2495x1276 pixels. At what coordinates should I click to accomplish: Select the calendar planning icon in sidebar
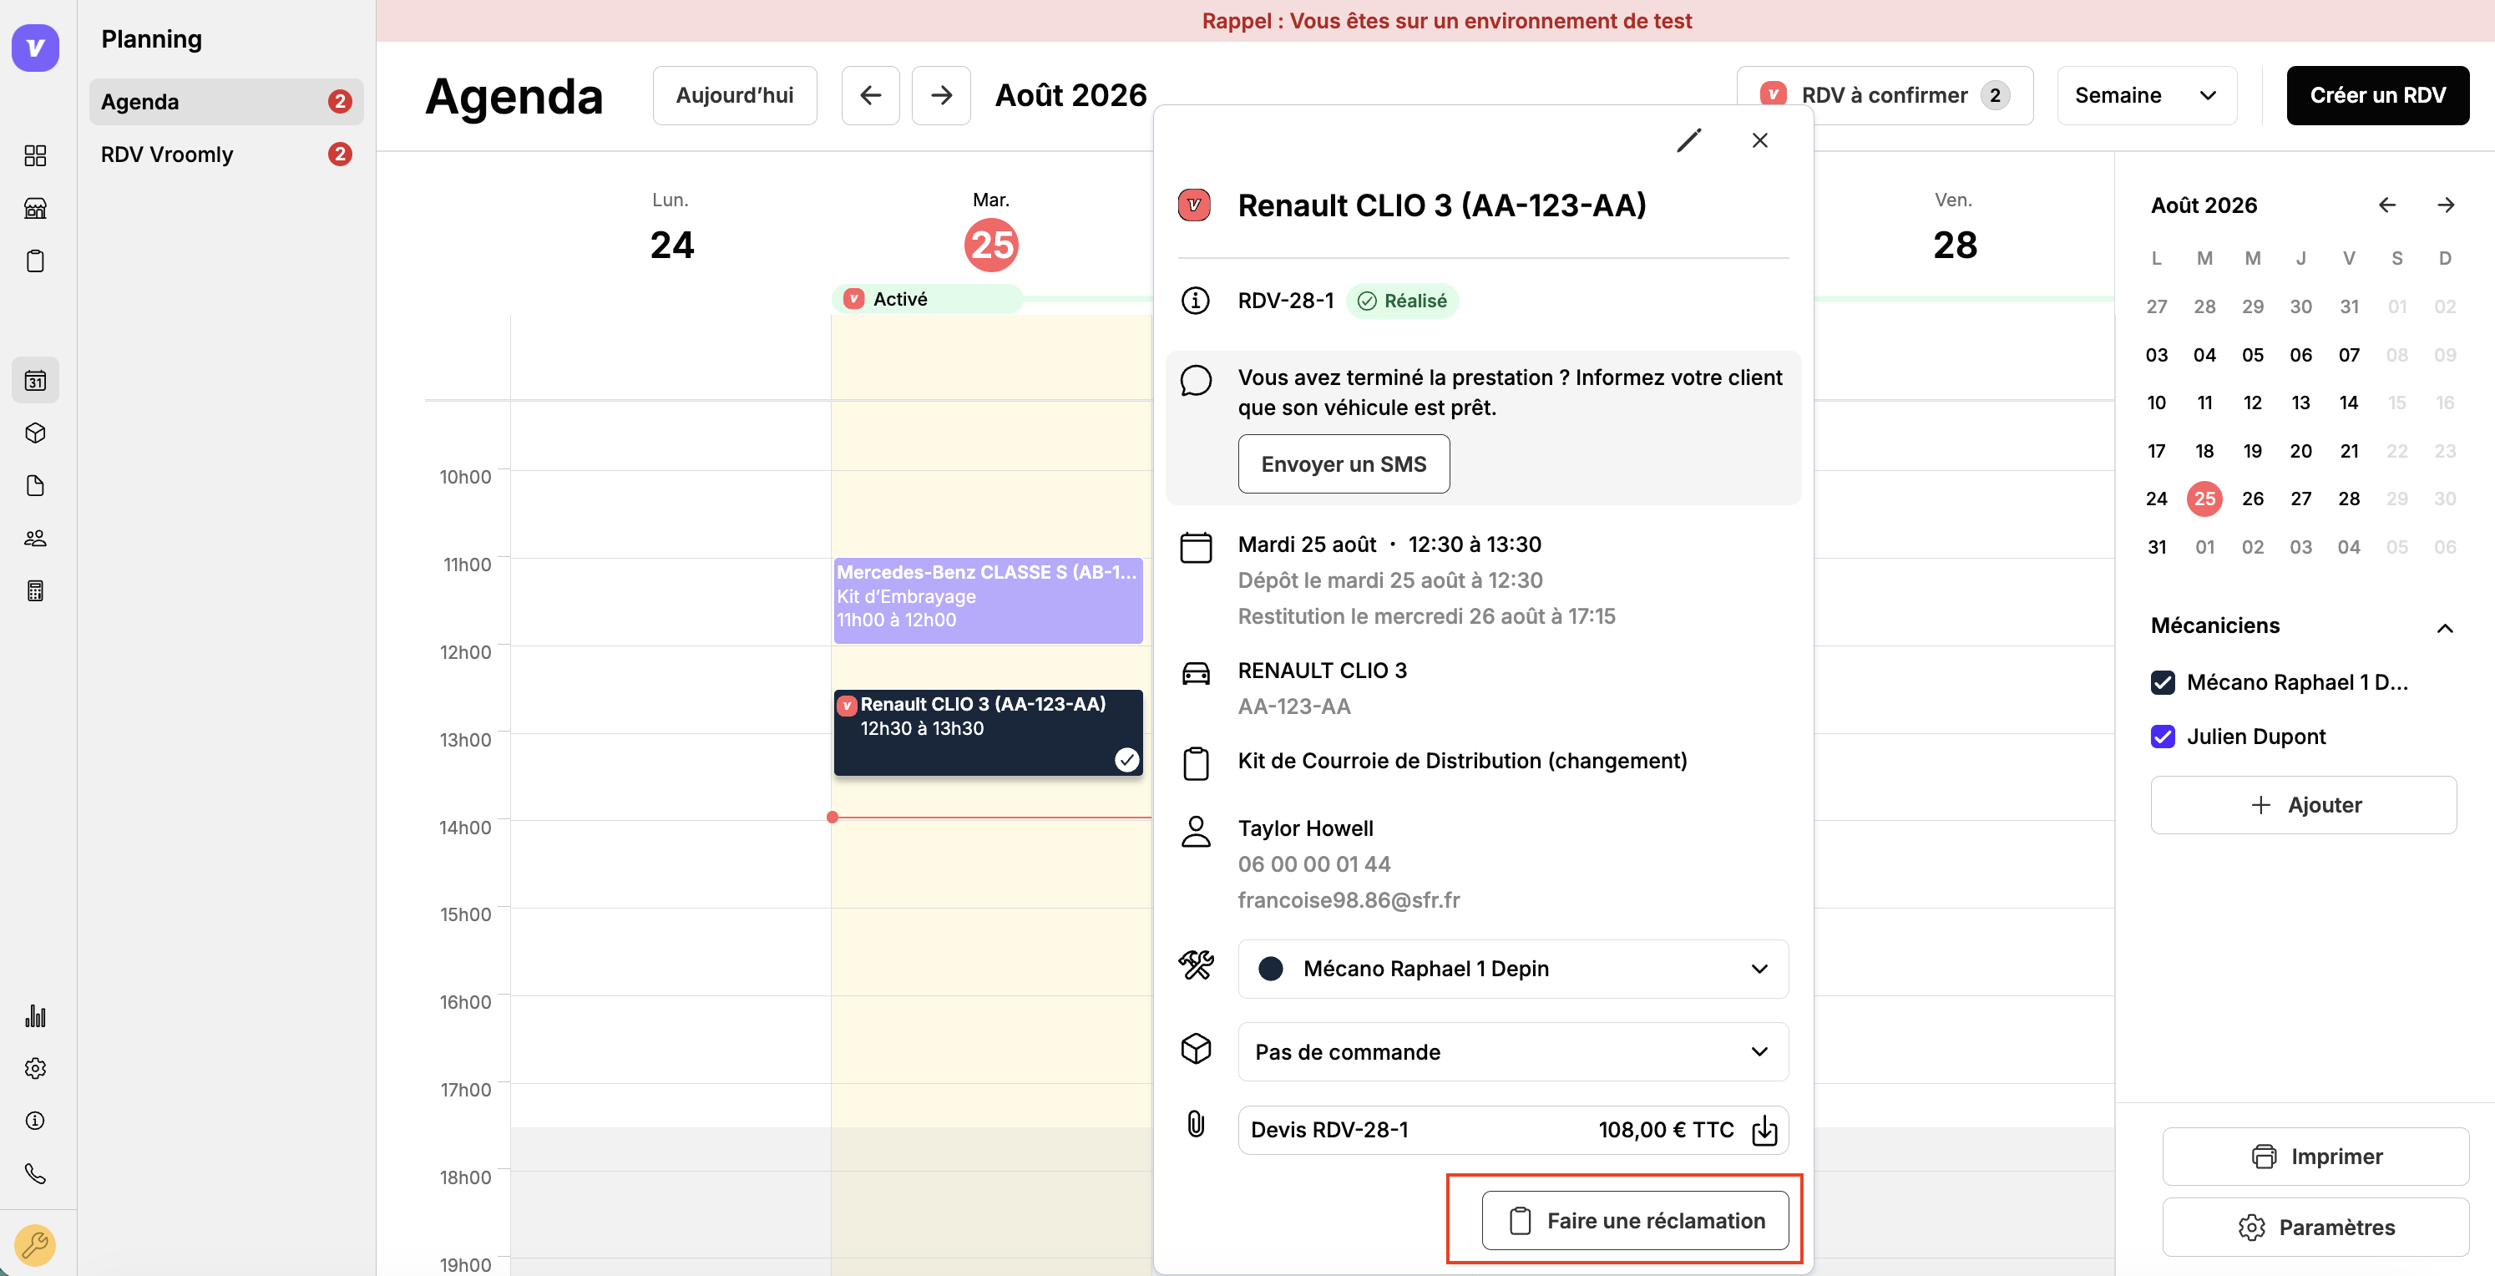coord(35,381)
